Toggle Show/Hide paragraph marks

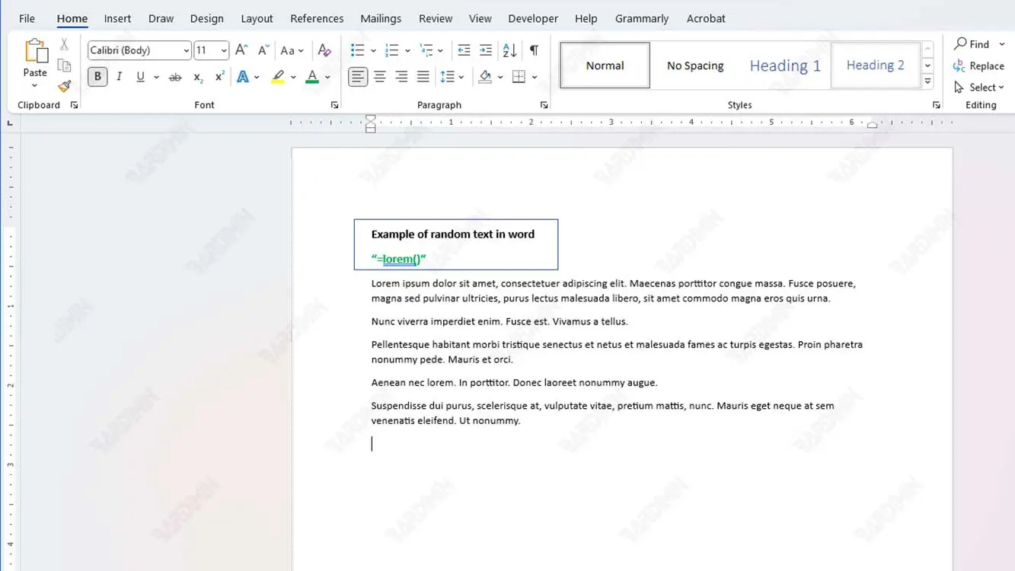coord(534,50)
